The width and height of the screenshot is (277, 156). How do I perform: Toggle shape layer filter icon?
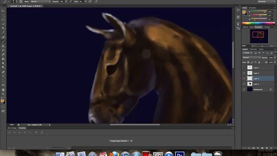[267, 53]
